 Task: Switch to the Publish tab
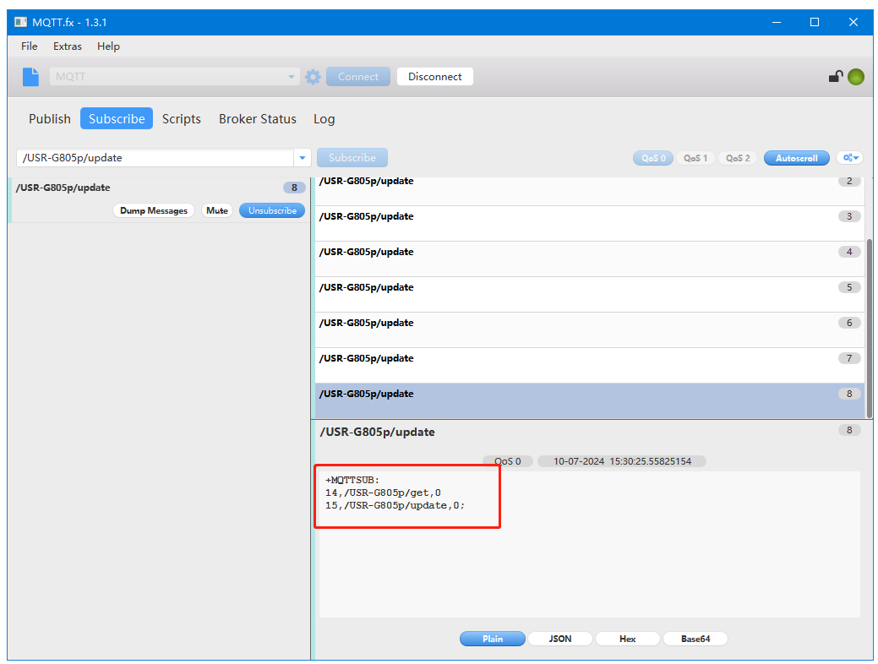click(50, 119)
